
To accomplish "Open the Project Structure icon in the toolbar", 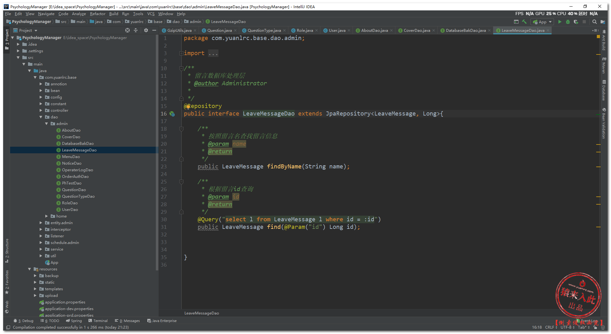I will tap(603, 22).
